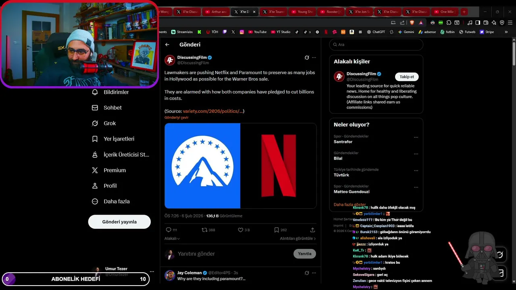Open Jay Coleman's profile avatar

[x=170, y=275]
